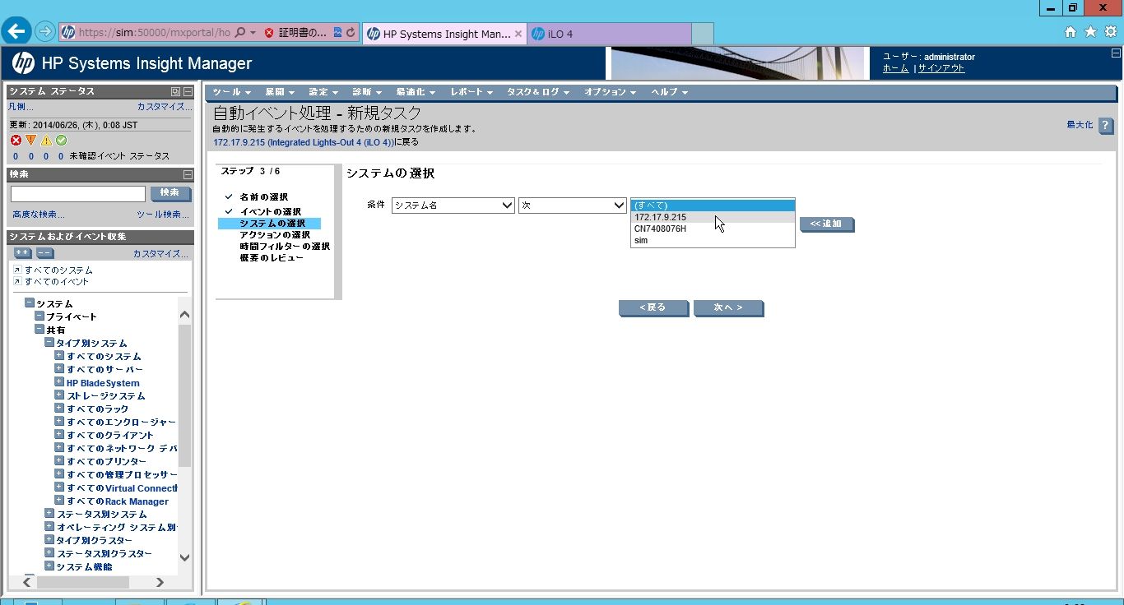Click the orange Major status icon
The width and height of the screenshot is (1124, 605).
point(30,141)
